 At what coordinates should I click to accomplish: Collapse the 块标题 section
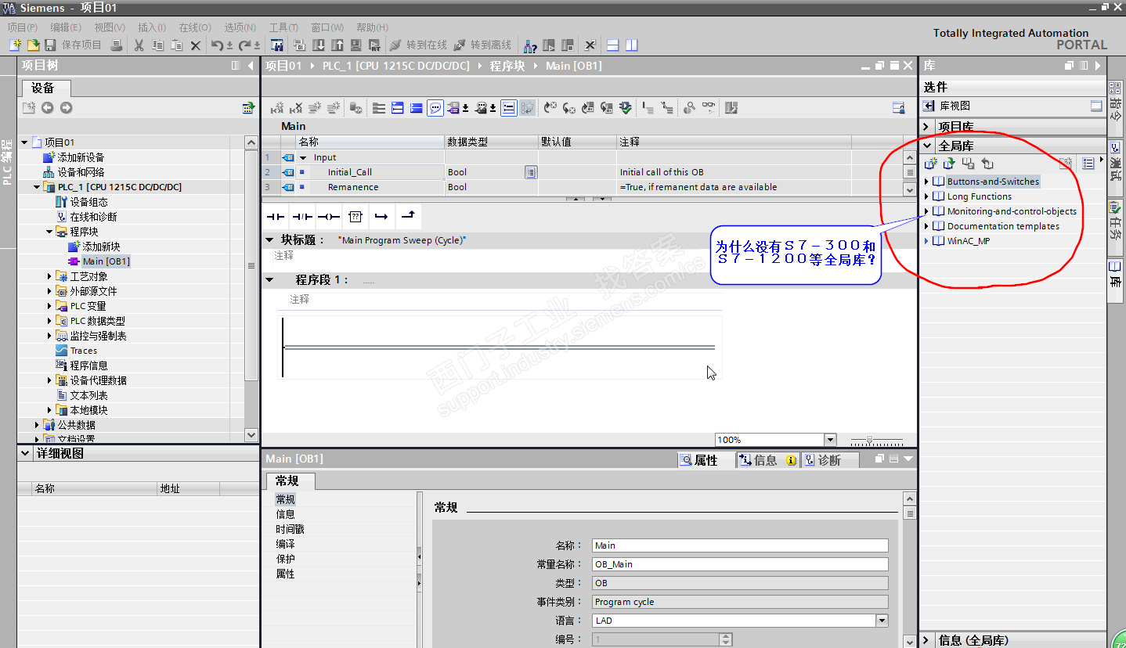tap(269, 240)
